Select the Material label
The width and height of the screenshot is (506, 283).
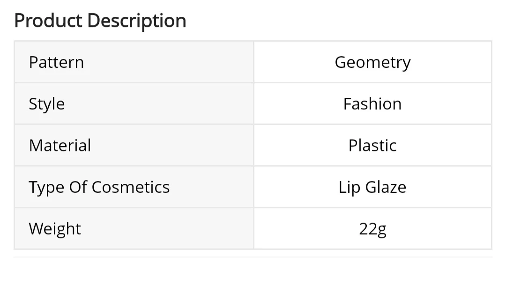click(x=60, y=145)
